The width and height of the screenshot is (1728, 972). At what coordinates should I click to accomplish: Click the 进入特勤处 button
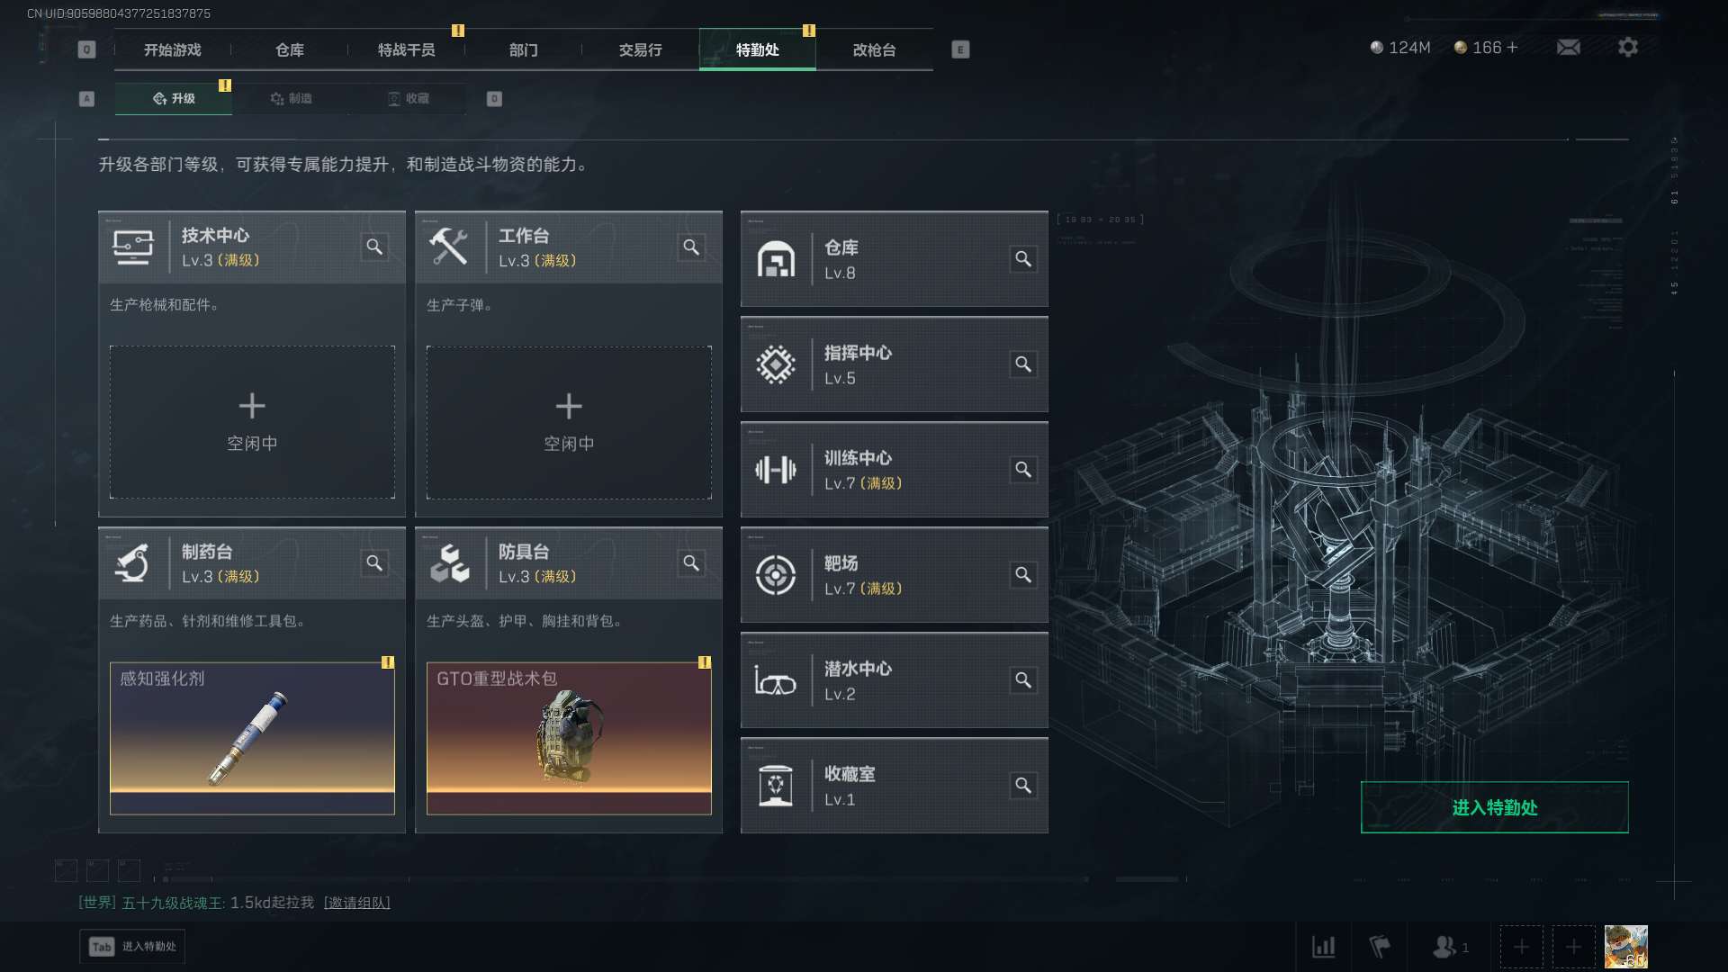(1494, 807)
